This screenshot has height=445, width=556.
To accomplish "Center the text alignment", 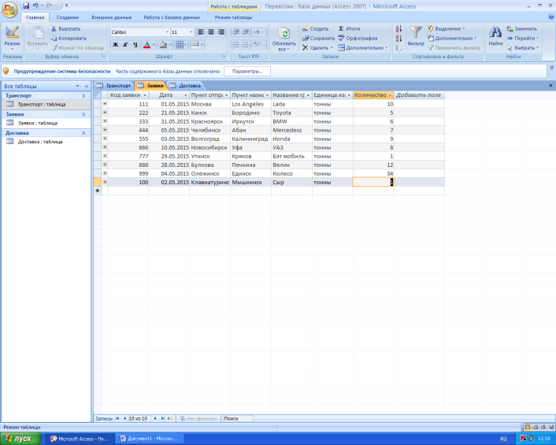I will 211,32.
